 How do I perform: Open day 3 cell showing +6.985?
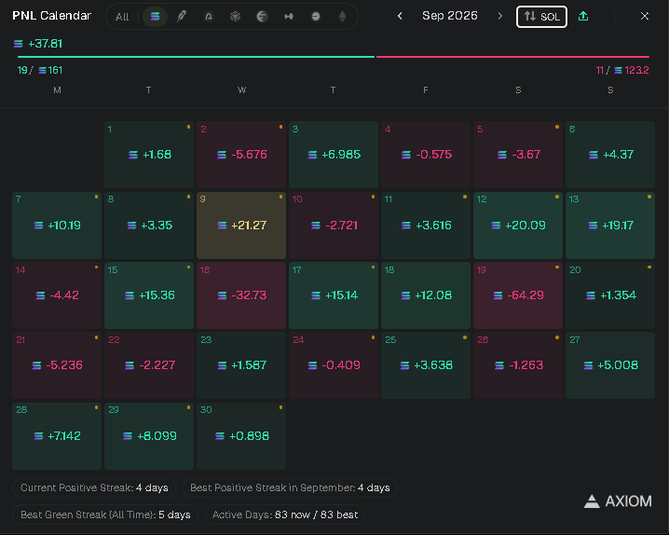point(334,155)
